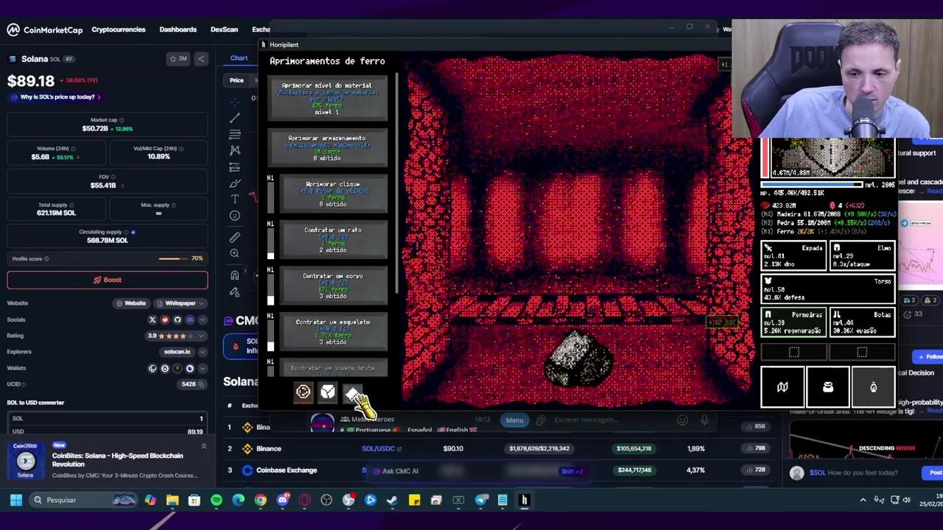Click the pickaxe icon below the mining area
This screenshot has height=530, width=943.
352,392
